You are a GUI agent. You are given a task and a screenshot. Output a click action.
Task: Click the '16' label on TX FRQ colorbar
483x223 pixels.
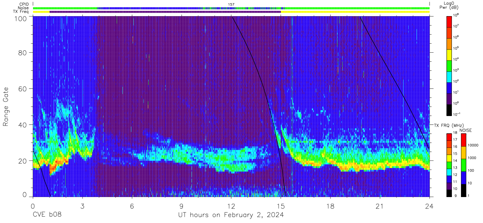click(x=455, y=147)
